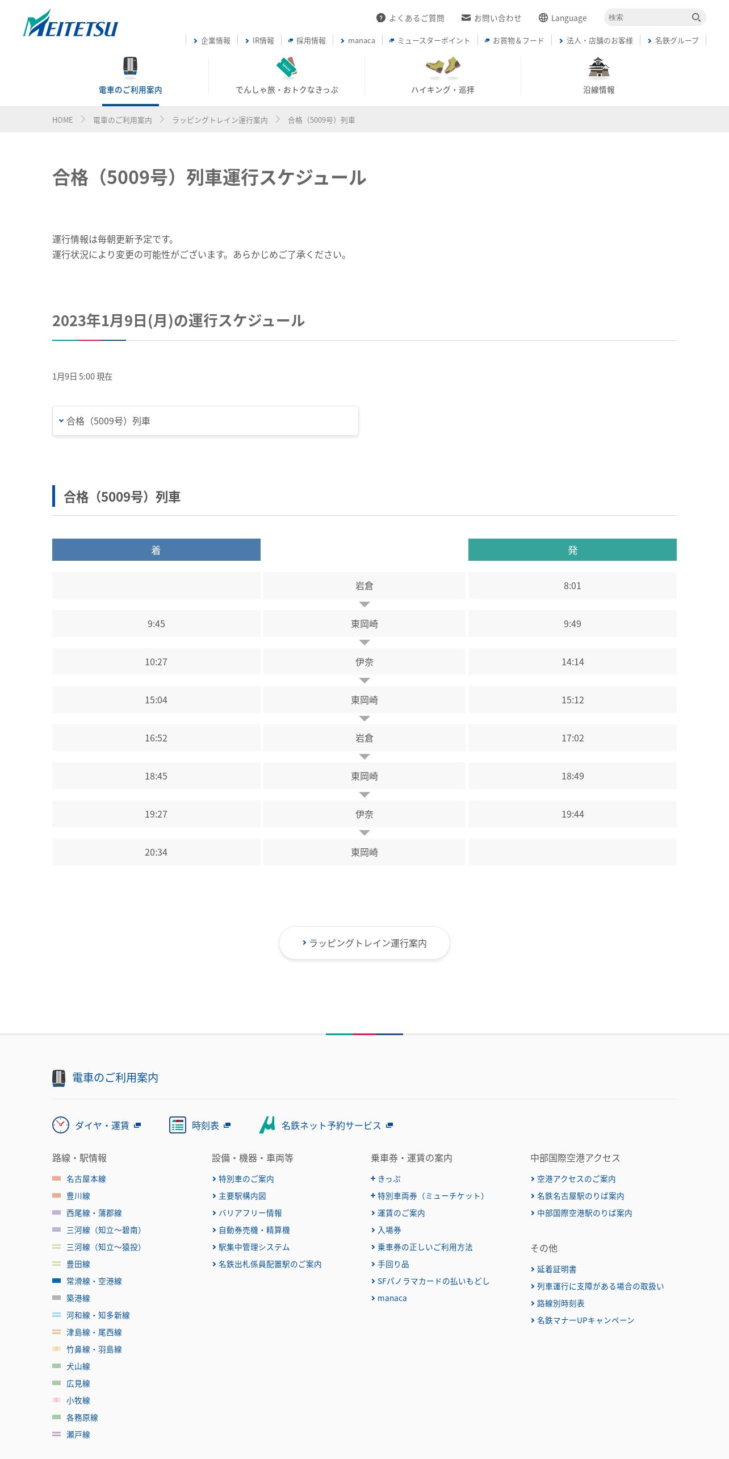Open the train icon for 電車のご利用案内
The image size is (729, 1459).
[130, 66]
